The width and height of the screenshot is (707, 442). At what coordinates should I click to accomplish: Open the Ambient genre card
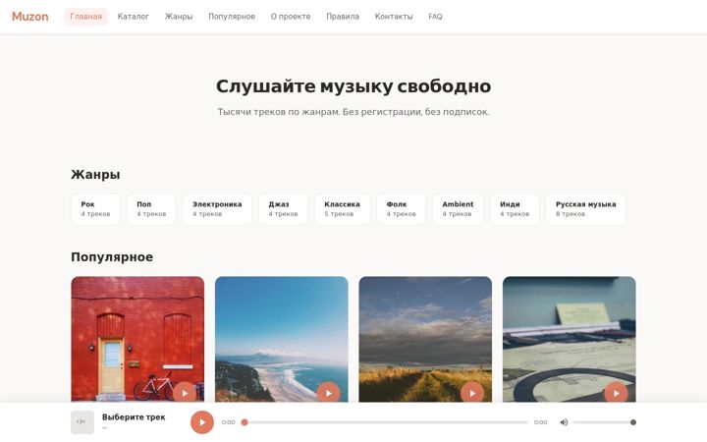coord(459,209)
